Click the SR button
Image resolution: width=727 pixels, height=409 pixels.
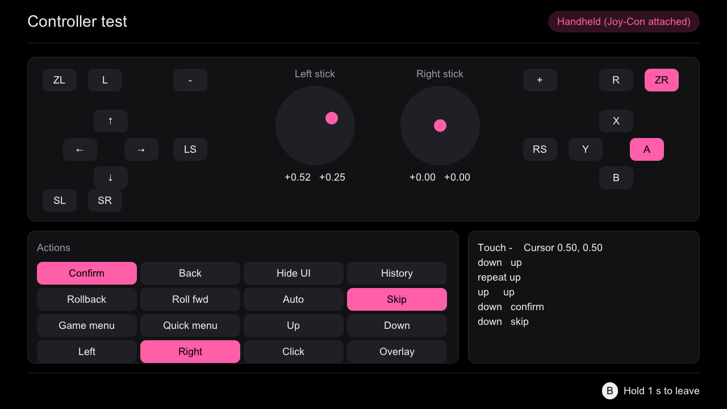coord(105,201)
